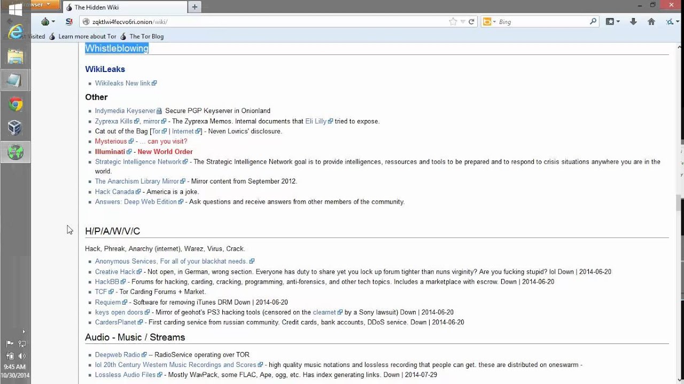The image size is (684, 384).
Task: Open File Explorer from taskbar
Action: 15,57
